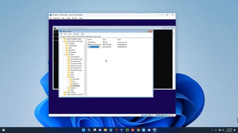Image resolution: width=238 pixels, height=133 pixels.
Task: Expand the HARDWARE key
Action: (65, 46)
